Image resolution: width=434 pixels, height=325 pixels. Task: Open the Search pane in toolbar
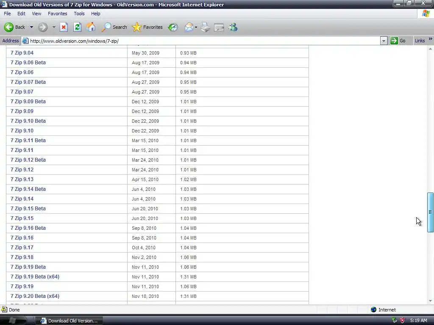tap(114, 27)
